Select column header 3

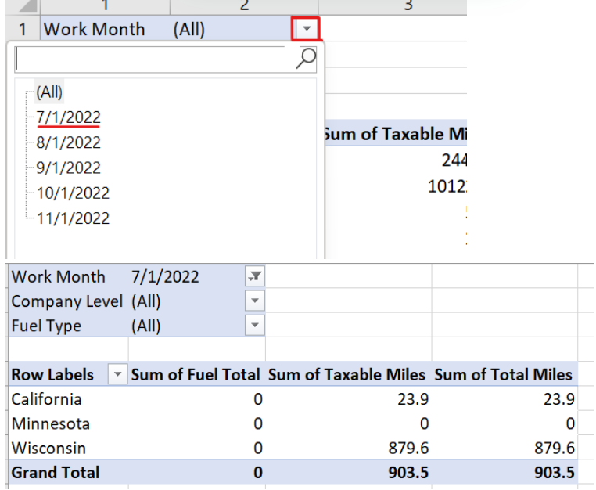393,6
